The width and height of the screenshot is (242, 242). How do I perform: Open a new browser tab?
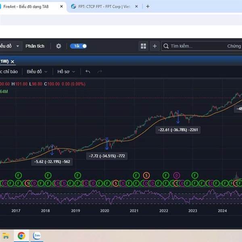(148, 6)
